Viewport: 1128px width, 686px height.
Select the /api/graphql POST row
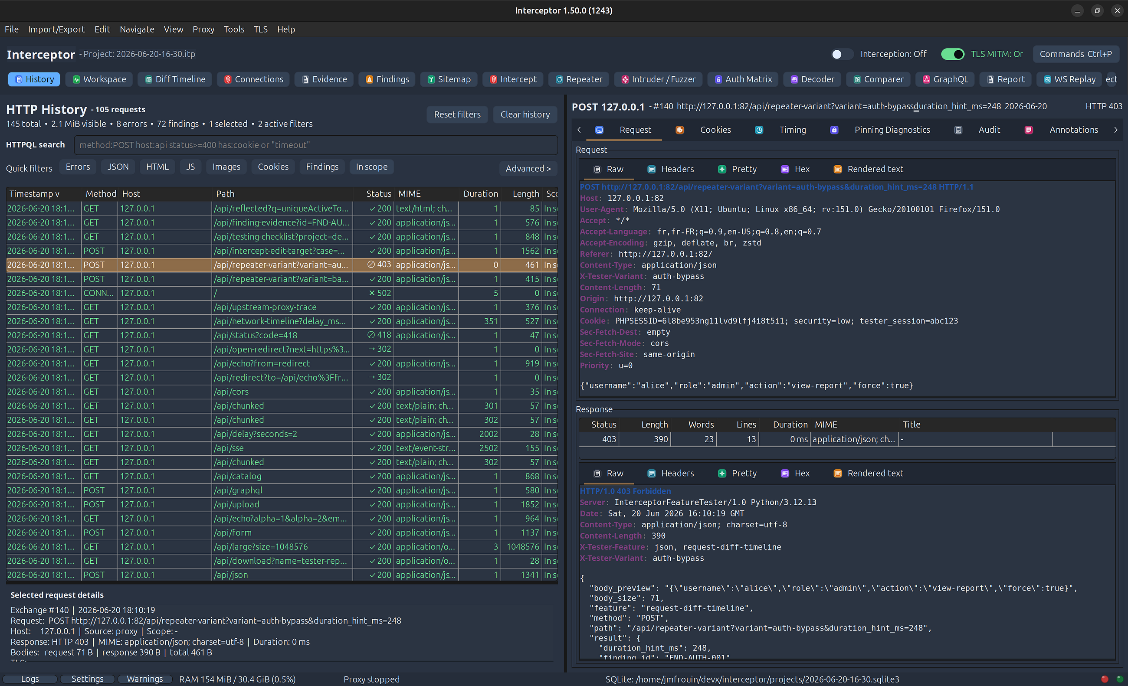pos(282,490)
